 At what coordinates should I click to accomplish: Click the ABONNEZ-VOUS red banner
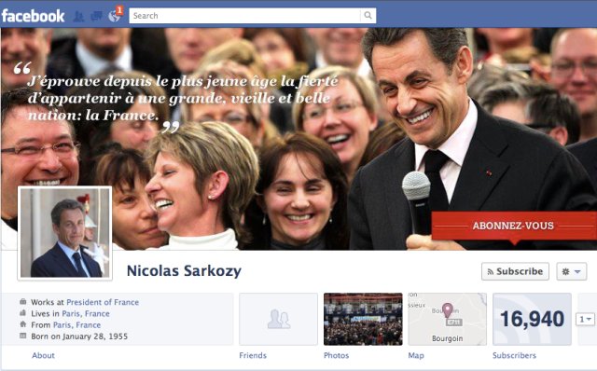(514, 226)
